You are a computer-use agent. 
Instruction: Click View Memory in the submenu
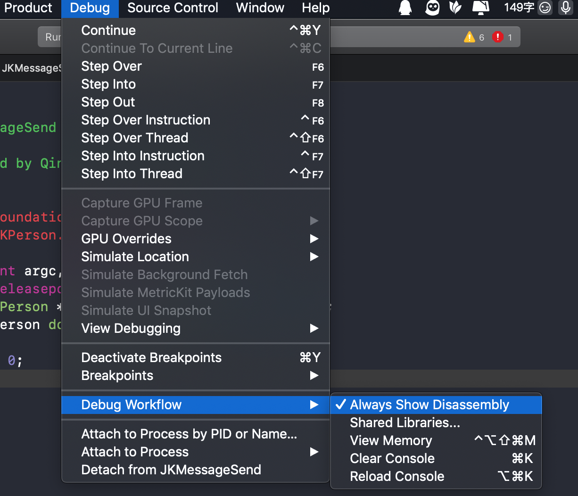coord(391,440)
